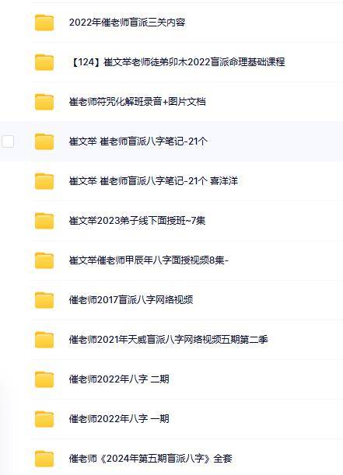Tick checkbox for 崔文举 崔老师盲派八字笔记-21个 row
The image size is (343, 475).
coord(8,141)
